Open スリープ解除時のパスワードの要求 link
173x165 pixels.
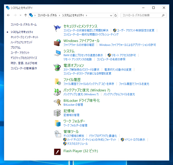click(x=81, y=70)
